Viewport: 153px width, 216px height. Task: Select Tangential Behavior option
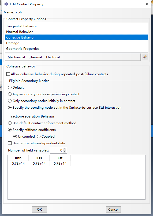pos(77,26)
